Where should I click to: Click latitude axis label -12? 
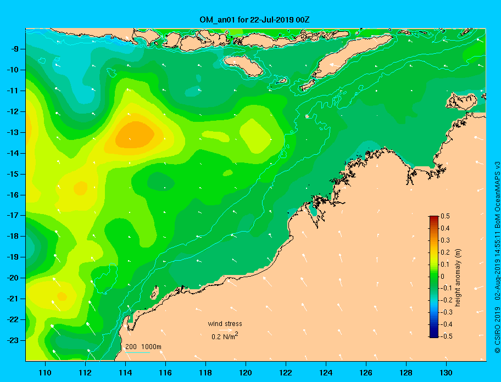tap(13, 111)
